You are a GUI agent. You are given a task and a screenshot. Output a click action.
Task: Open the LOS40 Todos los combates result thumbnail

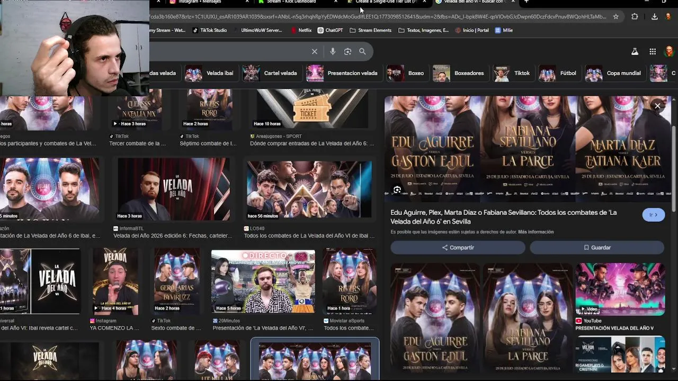tap(309, 189)
